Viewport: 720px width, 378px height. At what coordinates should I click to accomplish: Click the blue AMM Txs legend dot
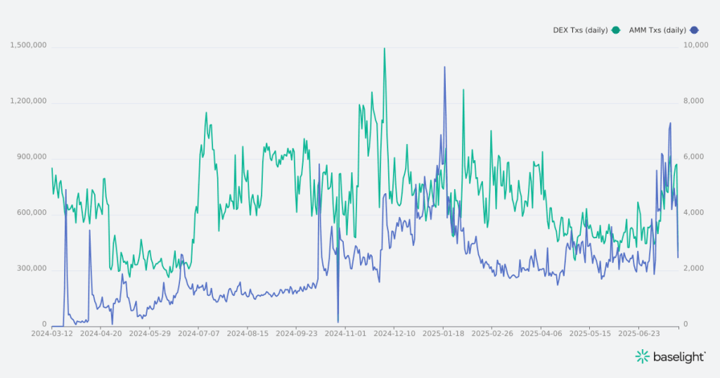694,30
